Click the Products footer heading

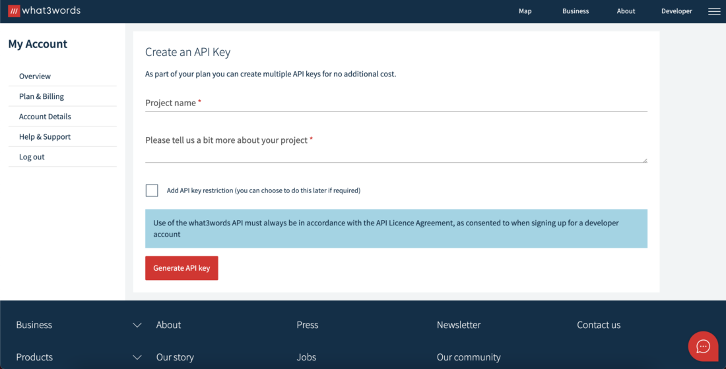pos(34,357)
